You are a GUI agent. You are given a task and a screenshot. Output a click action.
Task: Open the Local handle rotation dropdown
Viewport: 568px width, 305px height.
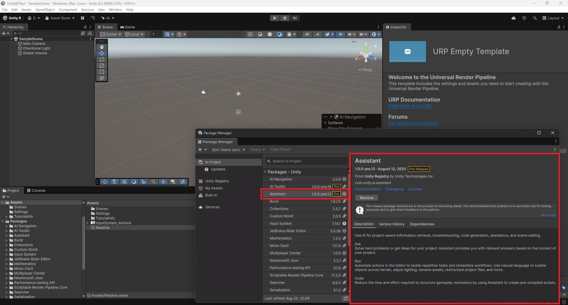click(x=134, y=34)
